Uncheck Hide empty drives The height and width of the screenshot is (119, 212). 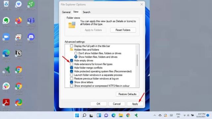pyautogui.click(x=72, y=60)
